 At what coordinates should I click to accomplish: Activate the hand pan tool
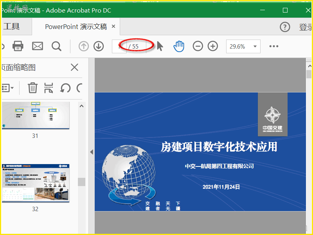[179, 46]
